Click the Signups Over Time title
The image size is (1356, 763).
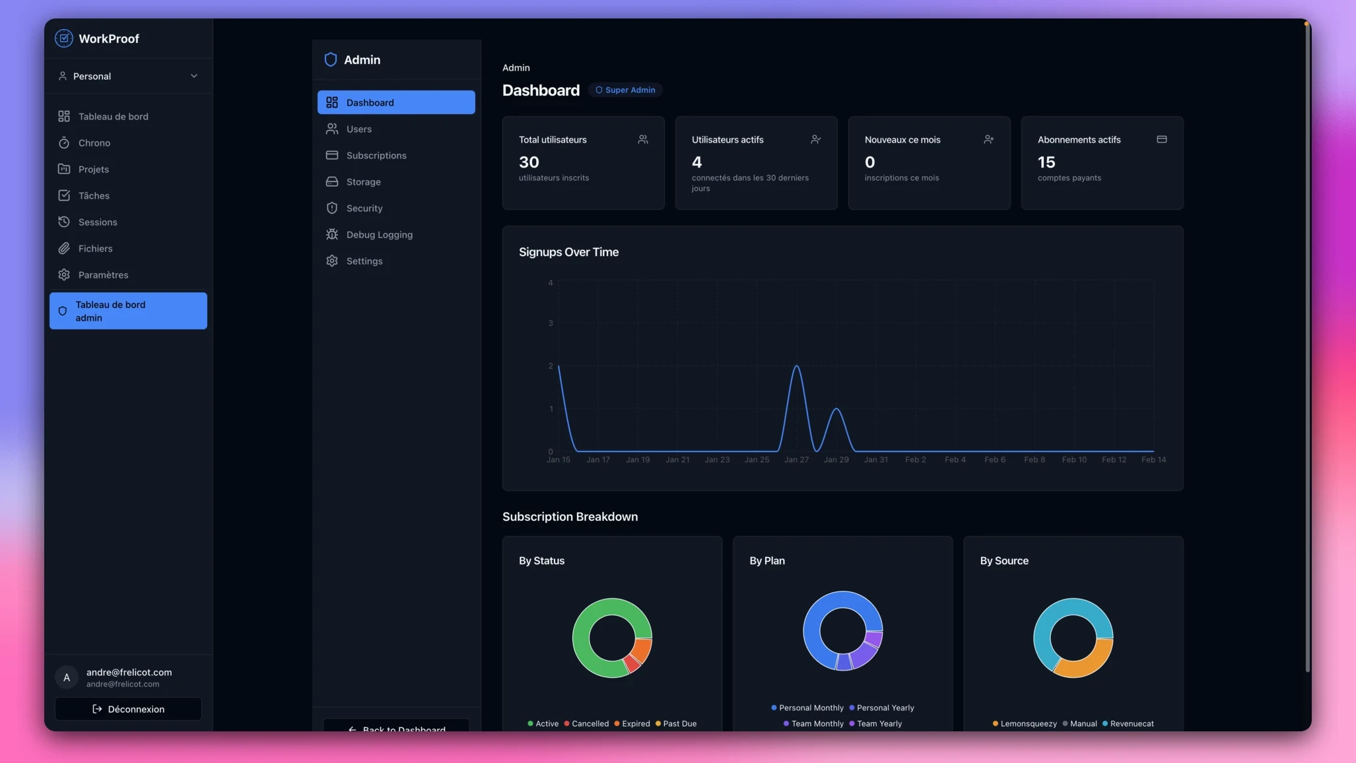click(568, 252)
